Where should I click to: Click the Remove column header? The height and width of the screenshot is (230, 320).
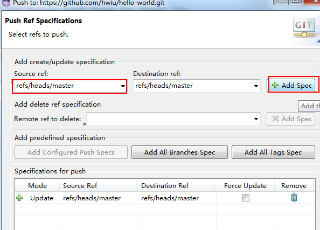pyautogui.click(x=294, y=185)
